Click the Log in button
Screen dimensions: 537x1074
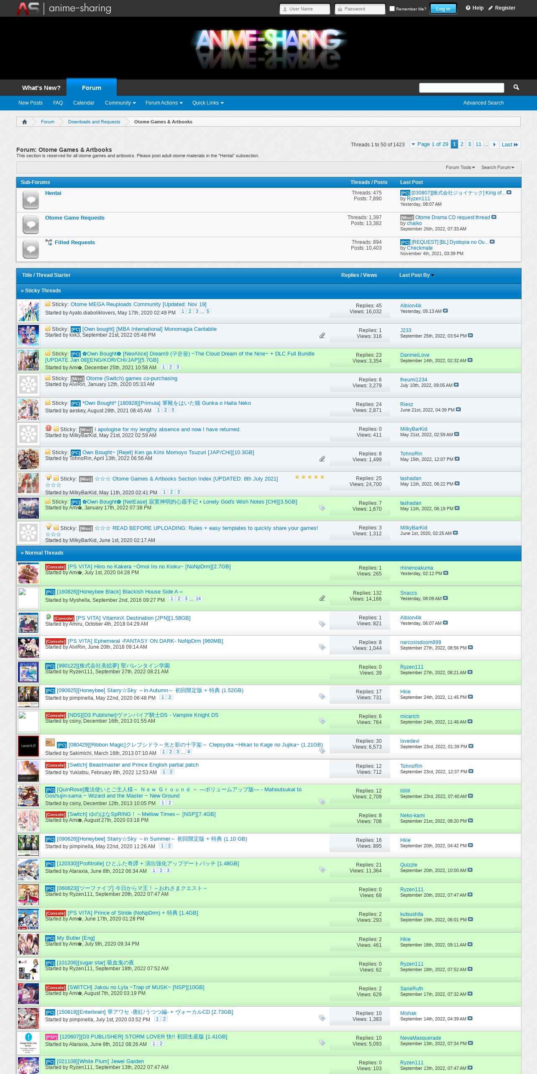pos(443,9)
